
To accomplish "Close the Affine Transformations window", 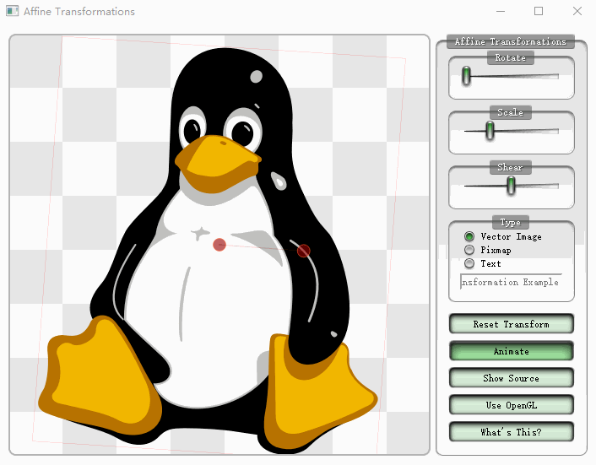I will coord(577,12).
